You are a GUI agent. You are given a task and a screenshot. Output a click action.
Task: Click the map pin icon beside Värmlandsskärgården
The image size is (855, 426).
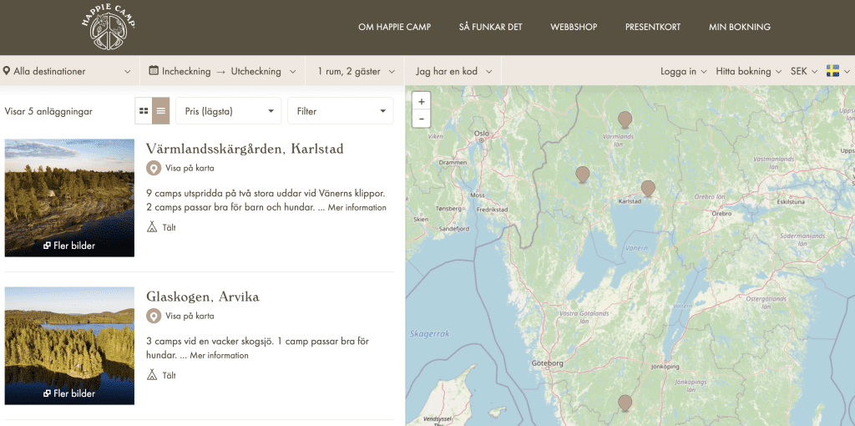(x=154, y=168)
